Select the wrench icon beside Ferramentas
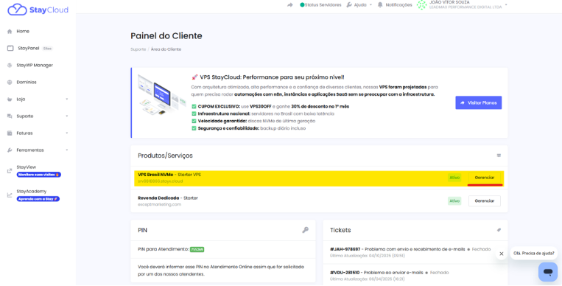 coord(10,150)
